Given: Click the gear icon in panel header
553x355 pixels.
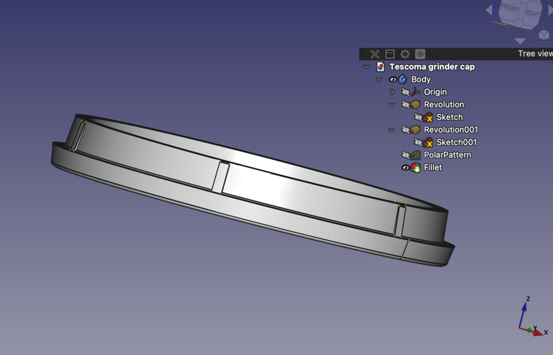Looking at the screenshot, I should (x=405, y=54).
